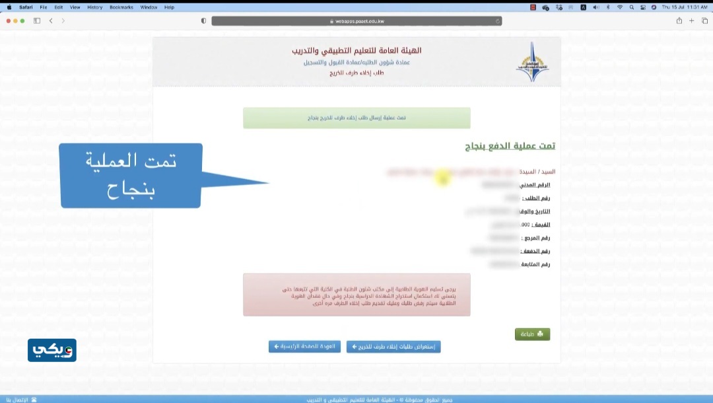This screenshot has height=403, width=713.
Task: Click the green طباعة print button
Action: click(532, 334)
